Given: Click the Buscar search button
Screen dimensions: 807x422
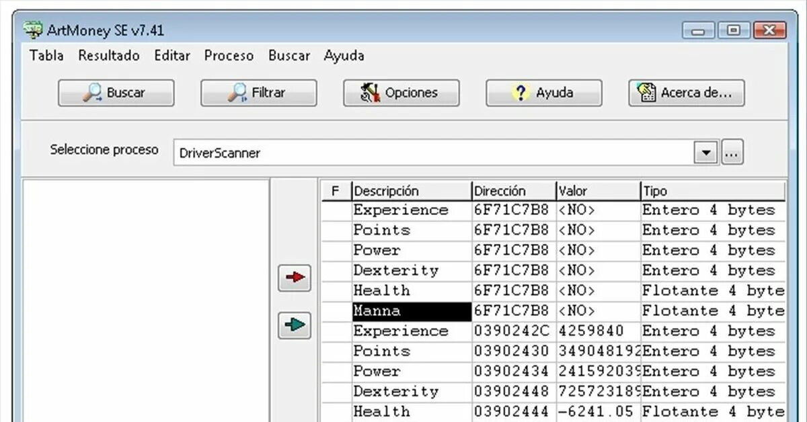Looking at the screenshot, I should (x=116, y=93).
